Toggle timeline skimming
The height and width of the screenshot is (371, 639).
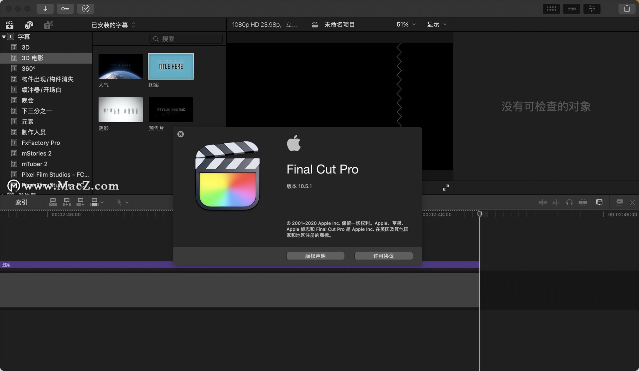coord(542,202)
